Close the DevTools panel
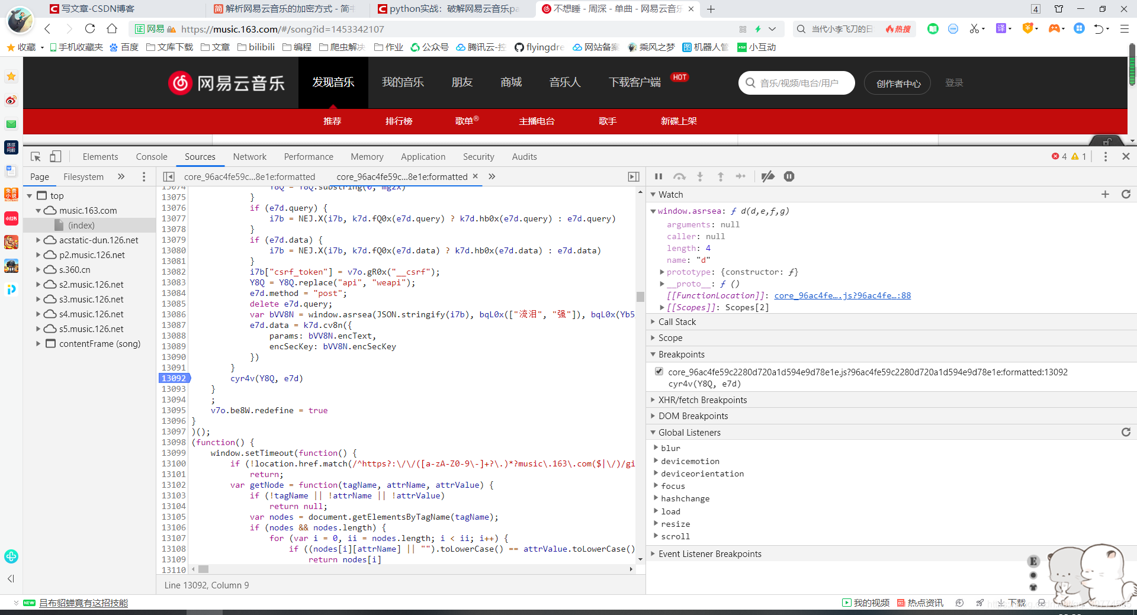1137x615 pixels. (1126, 156)
